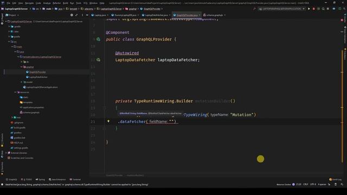Screen dimensions: 347x195
Task: Open the Navigate menu
Action: click(x=29, y=3)
